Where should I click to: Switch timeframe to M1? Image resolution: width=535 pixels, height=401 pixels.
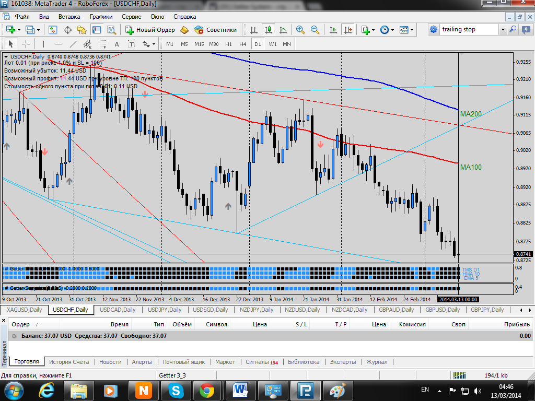point(170,44)
